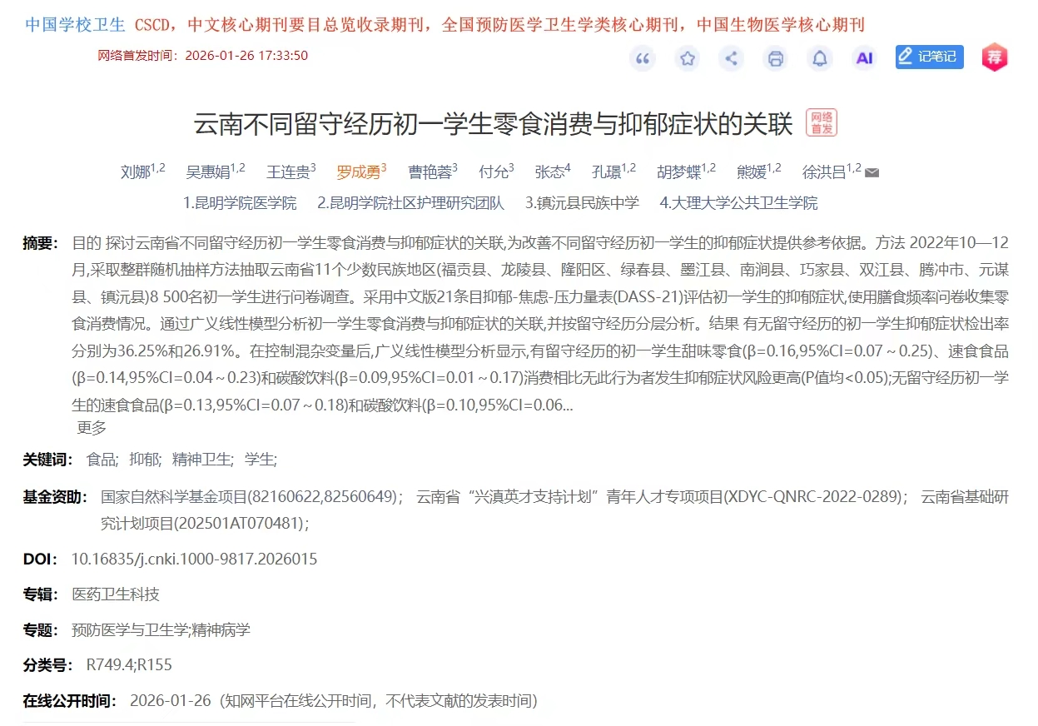The height and width of the screenshot is (726, 1038).
Task: Click the 抑郁 keyword
Action: click(143, 459)
